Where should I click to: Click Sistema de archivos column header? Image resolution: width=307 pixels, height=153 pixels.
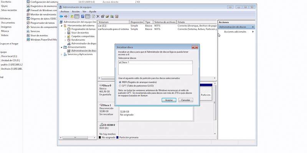coord(165,22)
